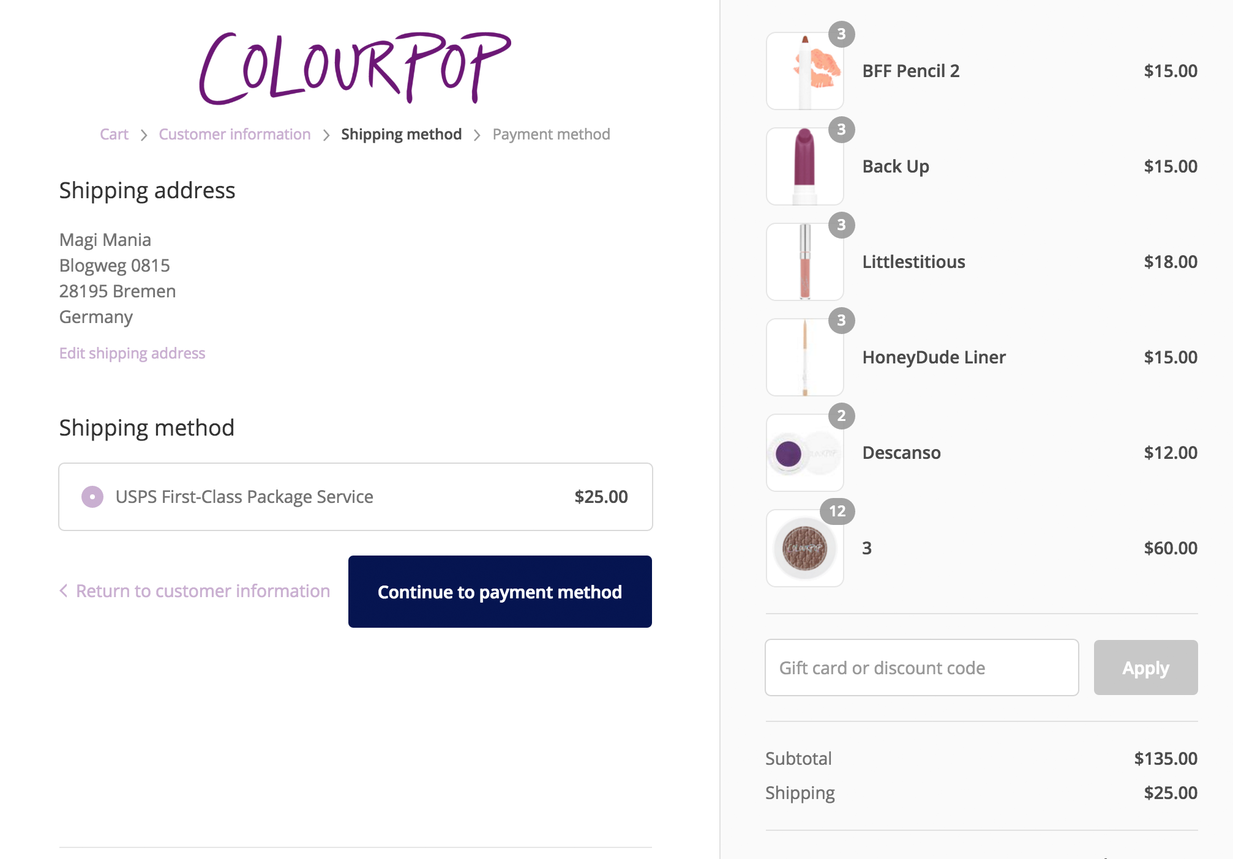Select the Payment method breadcrumb
Viewport: 1233px width, 859px height.
(551, 135)
